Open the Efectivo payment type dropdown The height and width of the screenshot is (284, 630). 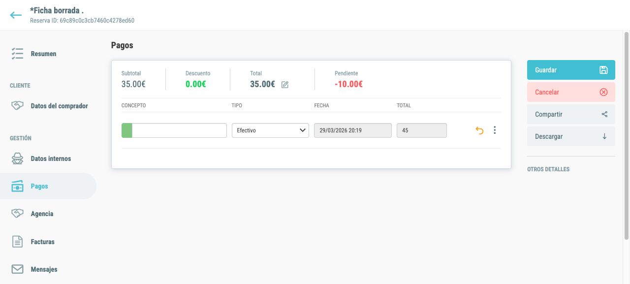[x=270, y=130]
